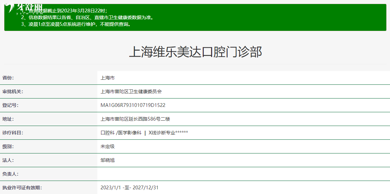
Task: Select 上海市普陀区卫生健康委员会 value
Action: point(131,92)
